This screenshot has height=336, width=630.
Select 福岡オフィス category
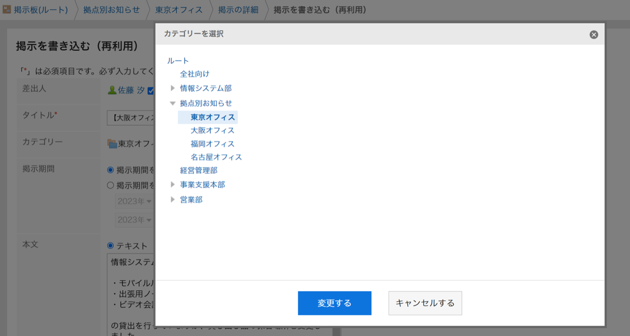(x=213, y=144)
